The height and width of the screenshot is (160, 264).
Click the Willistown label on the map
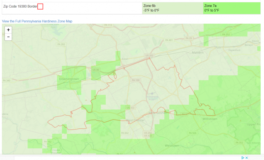click(210, 119)
